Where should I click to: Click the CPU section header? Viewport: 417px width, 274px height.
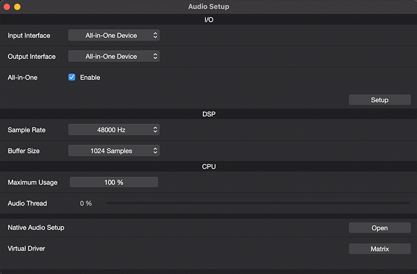coord(208,167)
